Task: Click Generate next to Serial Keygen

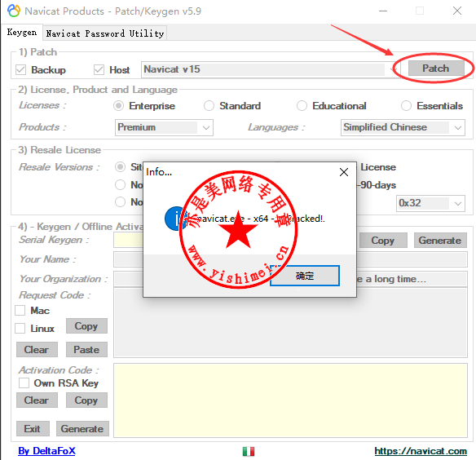Action: point(440,241)
